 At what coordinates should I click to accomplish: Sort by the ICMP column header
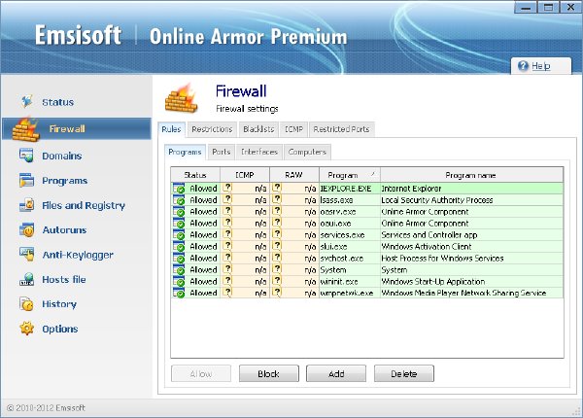point(245,175)
